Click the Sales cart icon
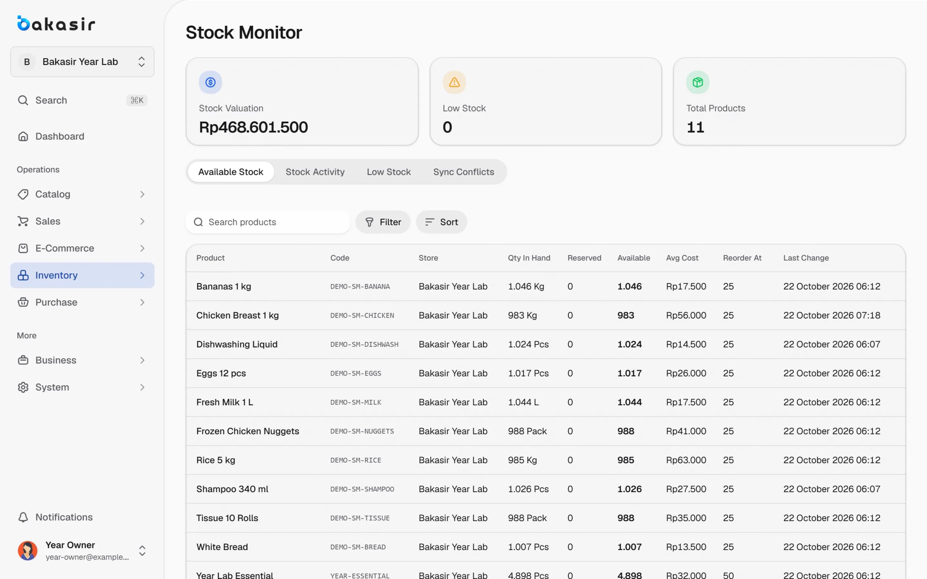 pyautogui.click(x=23, y=221)
